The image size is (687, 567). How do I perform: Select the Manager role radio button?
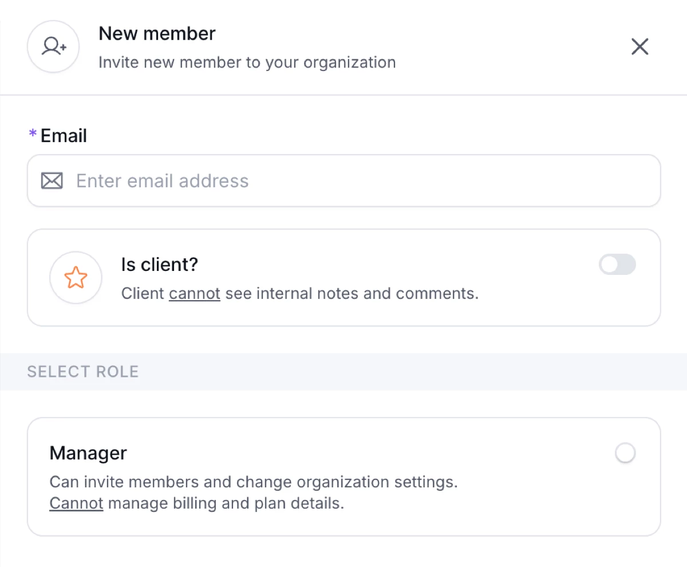[x=625, y=453]
